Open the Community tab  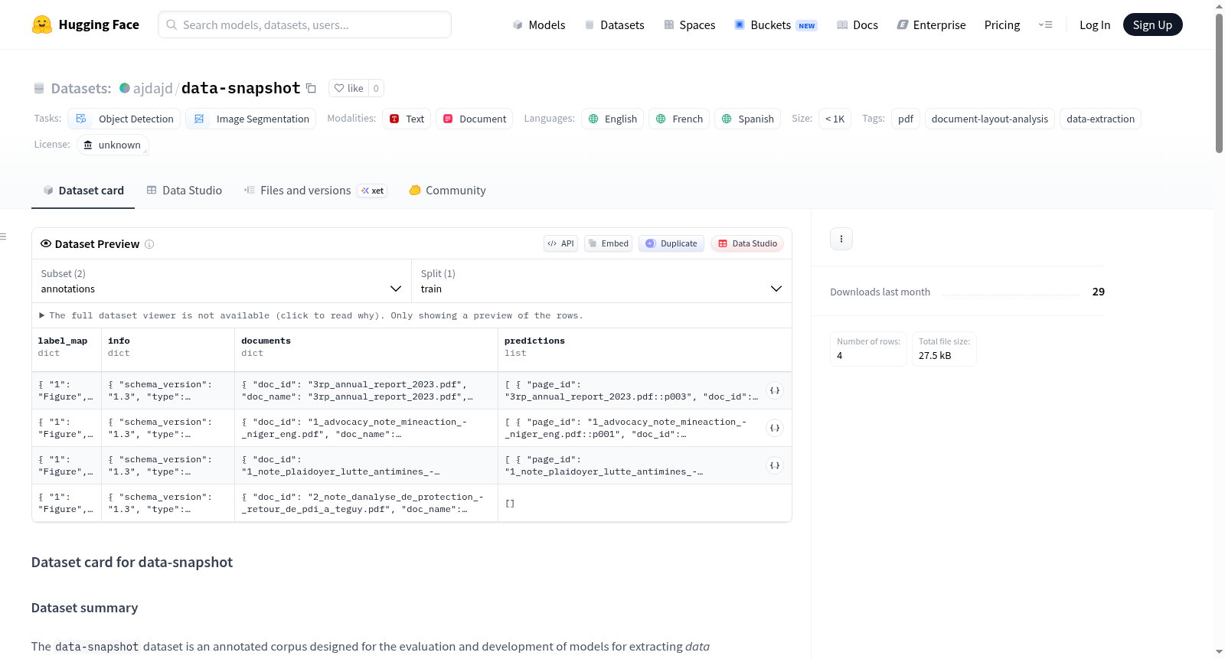pos(447,191)
